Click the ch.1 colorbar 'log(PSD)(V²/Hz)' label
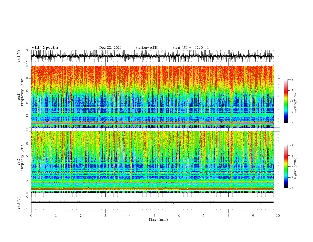 (x=296, y=103)
